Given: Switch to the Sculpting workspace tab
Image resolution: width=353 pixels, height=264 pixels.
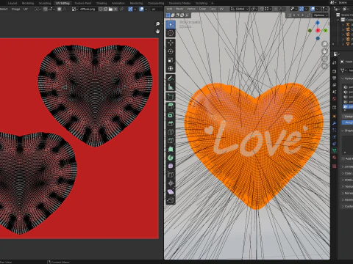Looking at the screenshot, I should (x=45, y=3).
